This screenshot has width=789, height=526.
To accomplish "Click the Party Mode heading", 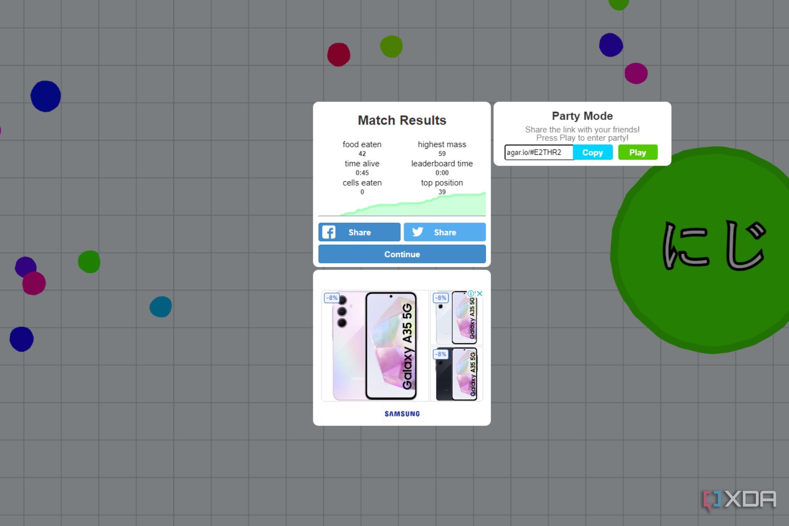I will click(582, 116).
